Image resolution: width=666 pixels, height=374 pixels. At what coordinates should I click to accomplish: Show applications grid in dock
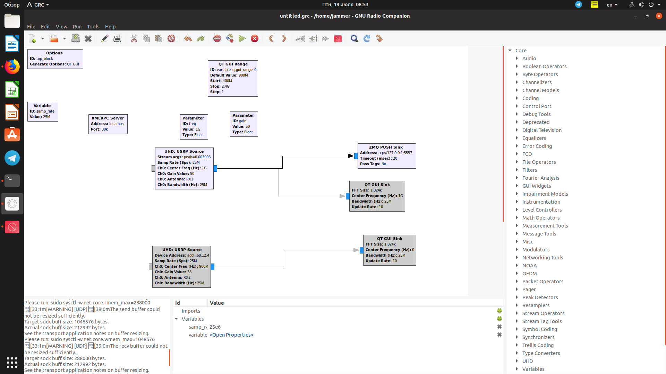(x=12, y=363)
